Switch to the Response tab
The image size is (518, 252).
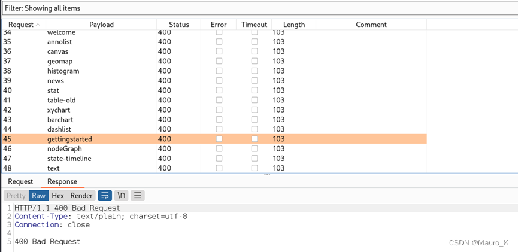[x=62, y=181]
